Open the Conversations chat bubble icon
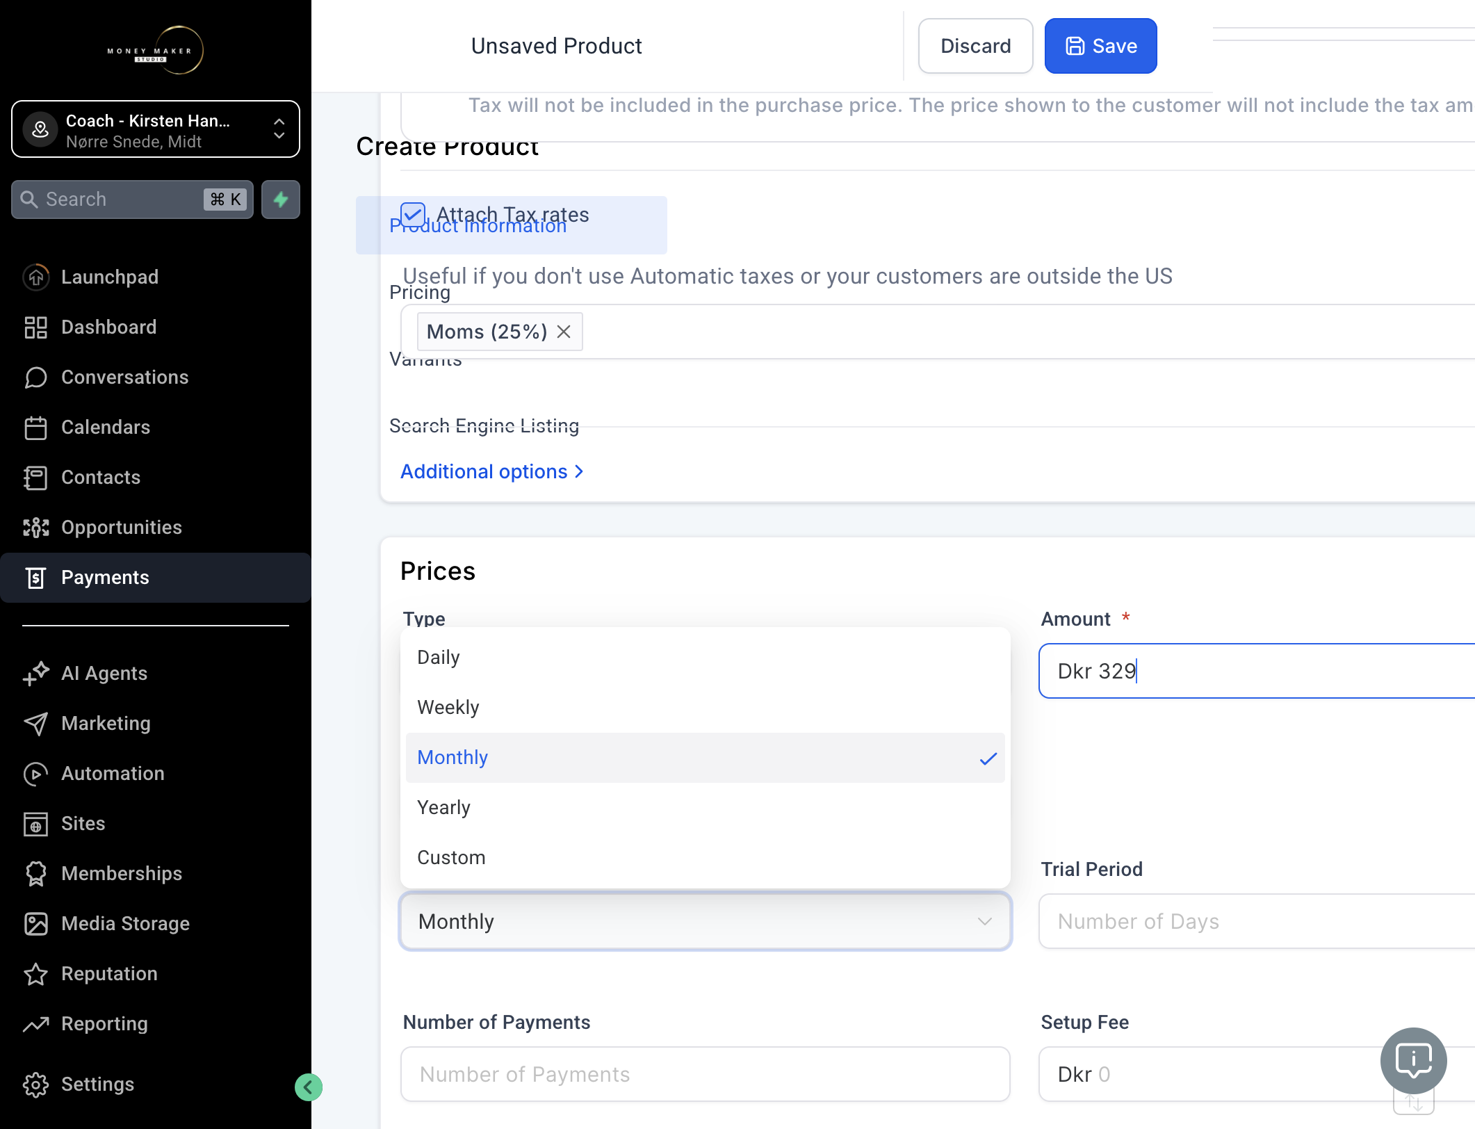 pos(36,377)
